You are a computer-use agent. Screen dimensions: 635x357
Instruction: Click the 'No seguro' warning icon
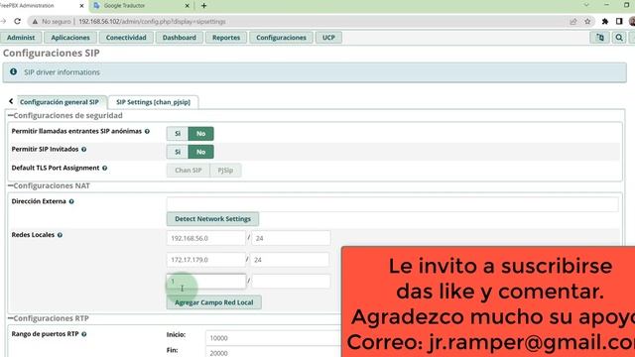35,22
